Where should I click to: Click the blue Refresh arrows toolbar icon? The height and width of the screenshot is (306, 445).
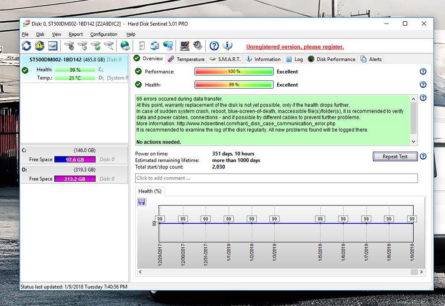coord(27,46)
